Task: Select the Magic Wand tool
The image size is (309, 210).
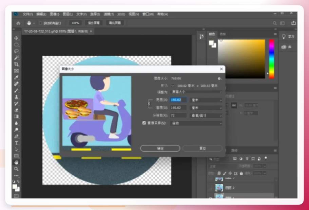Action: [x=16, y=58]
